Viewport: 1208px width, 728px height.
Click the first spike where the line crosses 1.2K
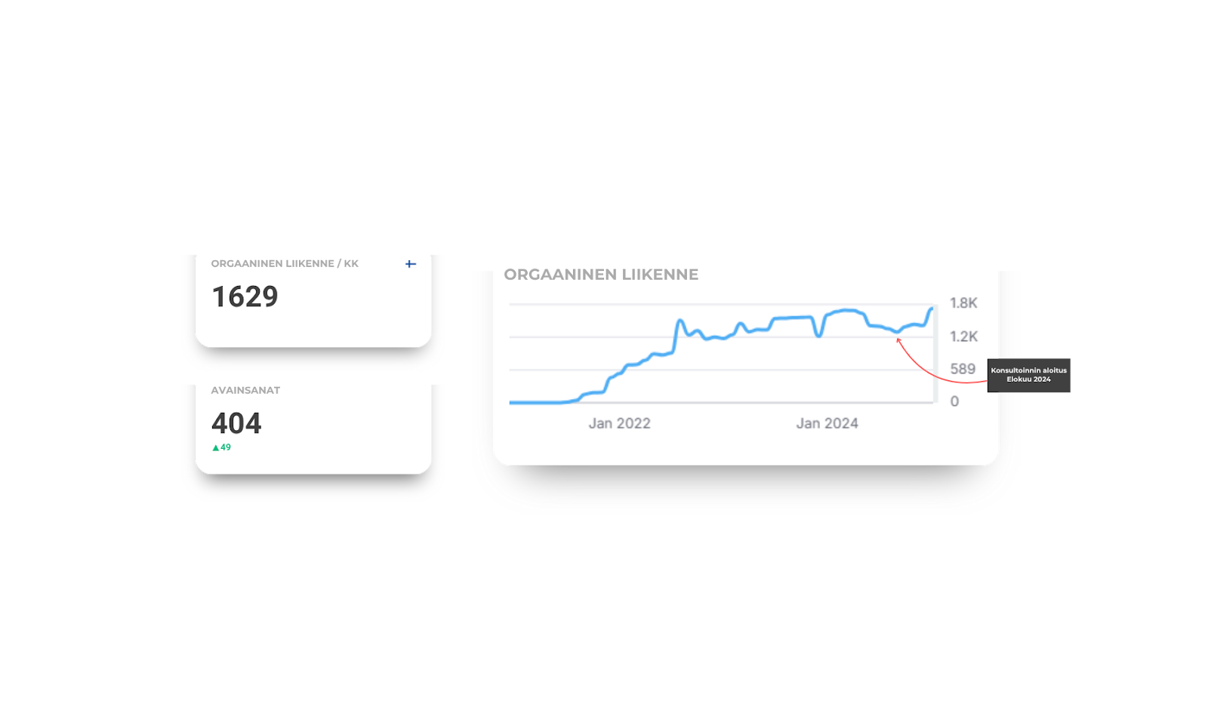(680, 321)
